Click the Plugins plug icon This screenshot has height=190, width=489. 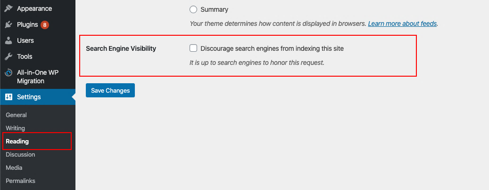click(9, 24)
